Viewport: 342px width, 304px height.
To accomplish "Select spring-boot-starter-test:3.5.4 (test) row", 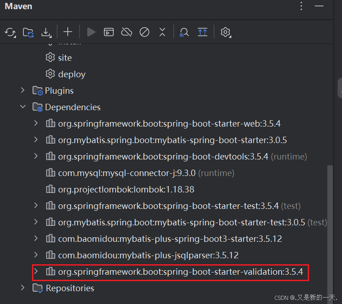I will (179, 206).
